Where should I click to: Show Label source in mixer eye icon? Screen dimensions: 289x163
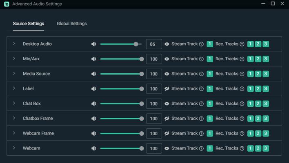tap(167, 89)
